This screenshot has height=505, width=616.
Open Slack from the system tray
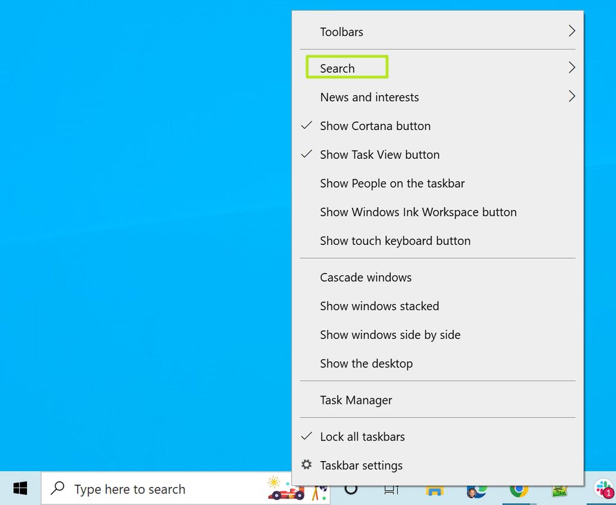[x=603, y=489]
